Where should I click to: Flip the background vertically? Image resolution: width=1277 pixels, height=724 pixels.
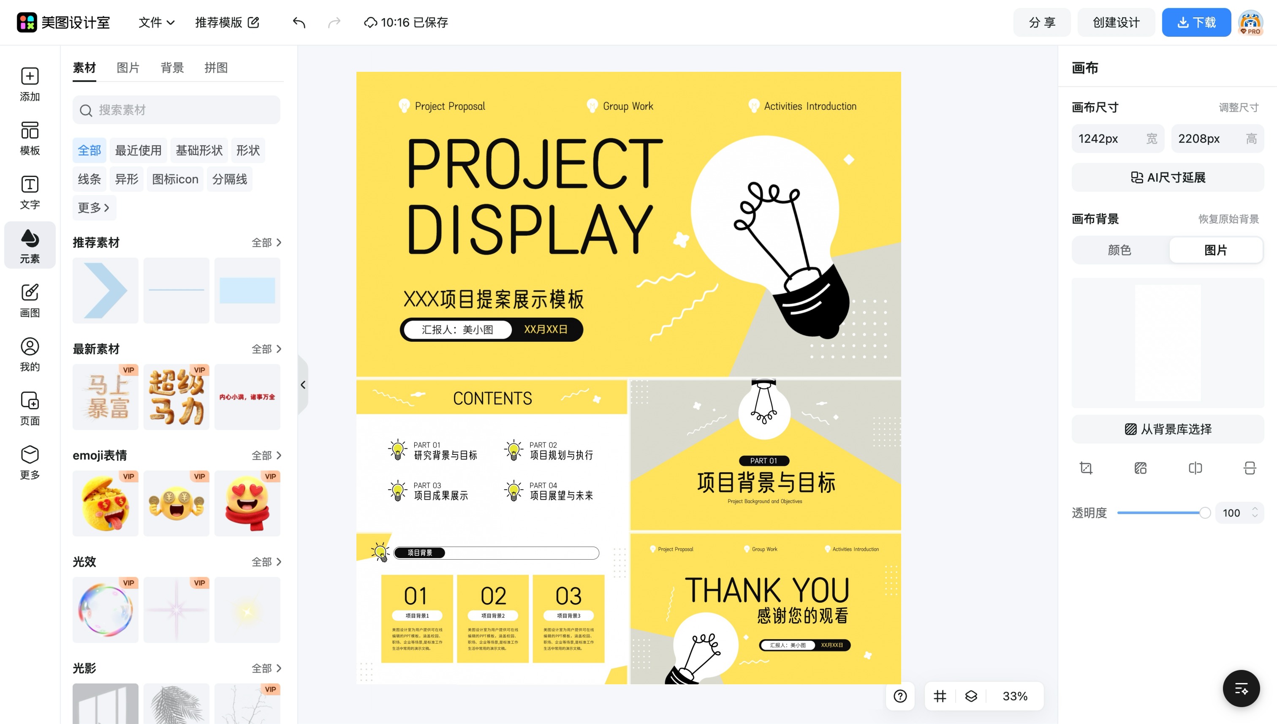click(1250, 468)
